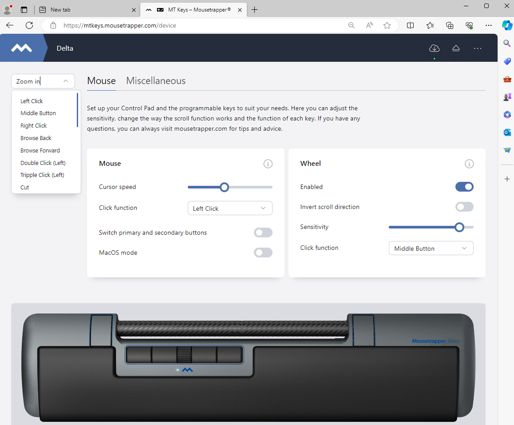Click the browser address bar URL
The image size is (514, 425).
tap(120, 25)
